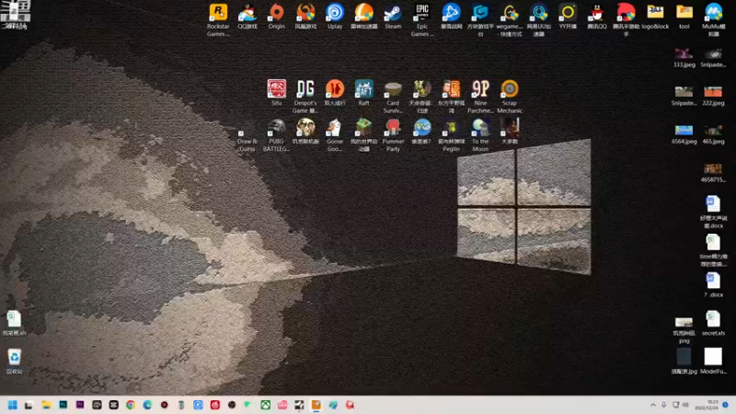
Task: Select the Recycle Bin icon
Action: pos(15,361)
